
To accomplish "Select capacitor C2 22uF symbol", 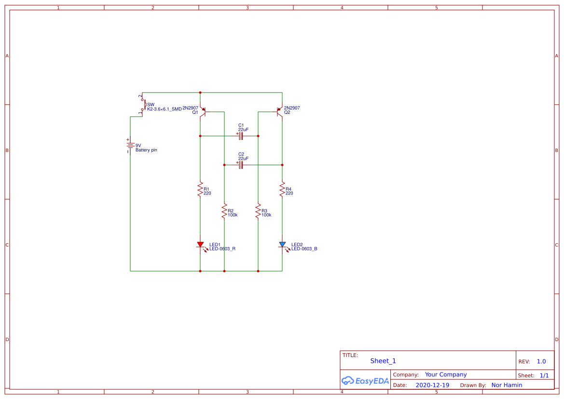I will 240,165.
